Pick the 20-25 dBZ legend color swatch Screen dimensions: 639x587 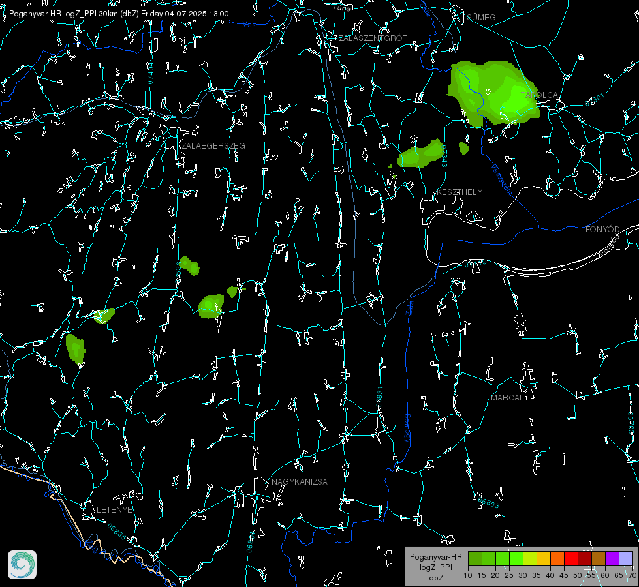503,558
